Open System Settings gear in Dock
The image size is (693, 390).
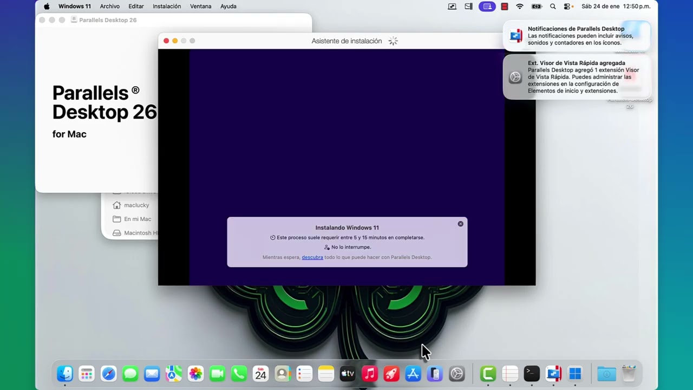pos(456,374)
